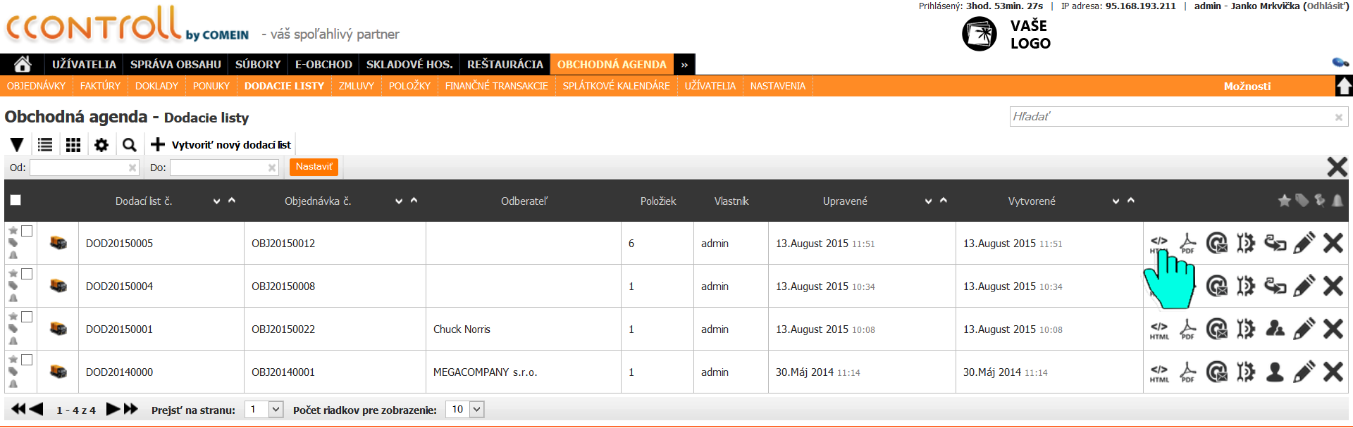Send DOD20150004 by email icon
The image size is (1353, 428).
1217,287
